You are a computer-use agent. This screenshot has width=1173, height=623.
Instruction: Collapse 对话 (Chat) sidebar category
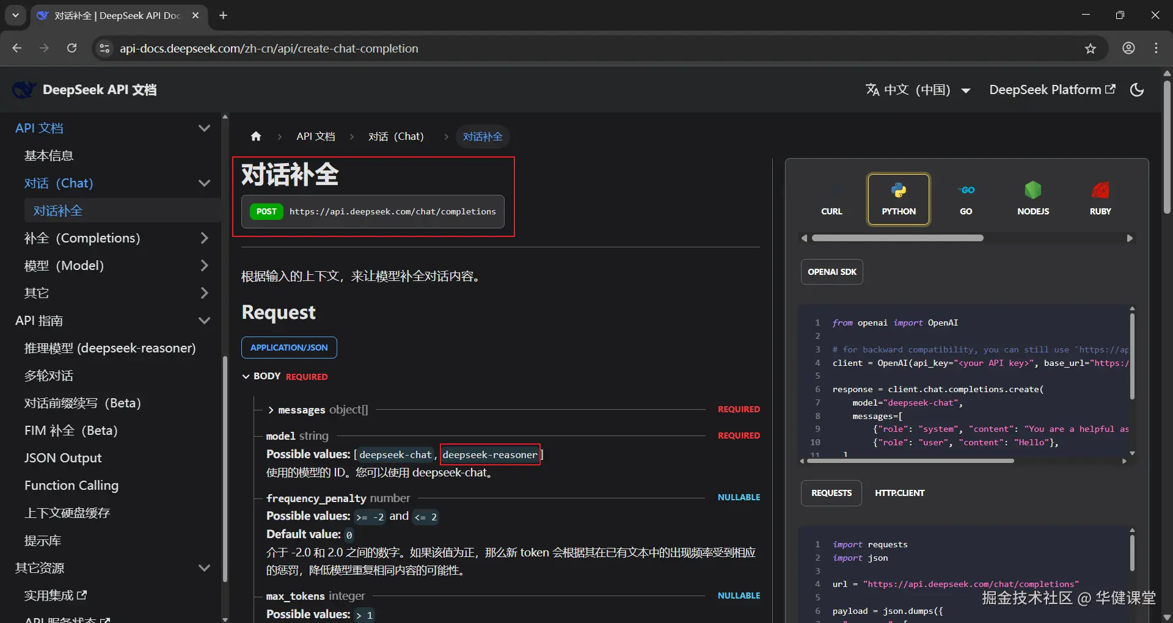pos(204,183)
